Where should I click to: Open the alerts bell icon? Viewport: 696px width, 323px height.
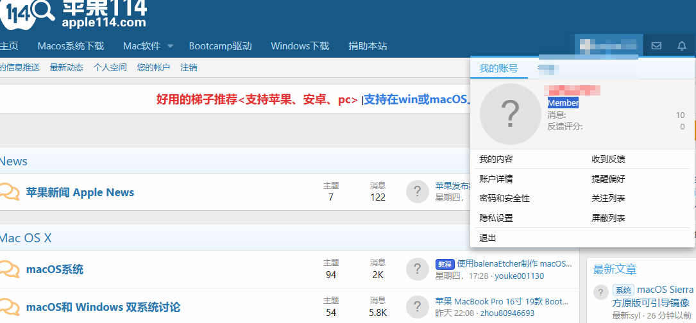[682, 46]
